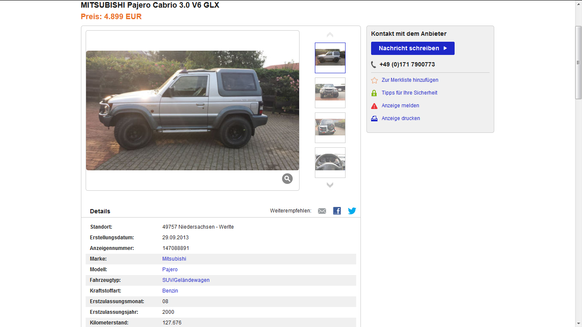The width and height of the screenshot is (582, 327).
Task: Click the Benzin fuel type link
Action: coord(170,291)
